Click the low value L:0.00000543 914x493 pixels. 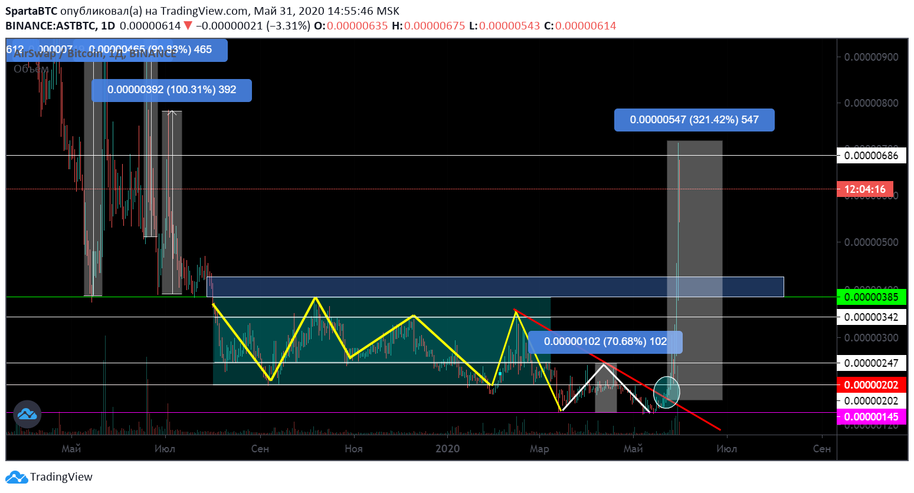click(504, 25)
